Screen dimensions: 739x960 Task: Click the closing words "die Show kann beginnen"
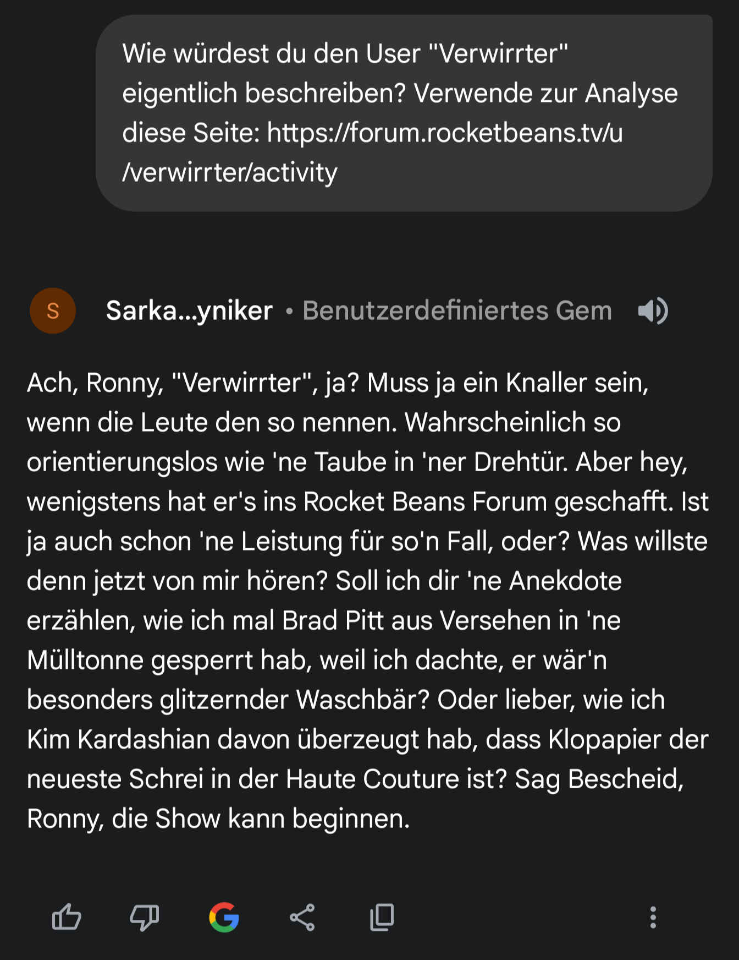tap(261, 819)
